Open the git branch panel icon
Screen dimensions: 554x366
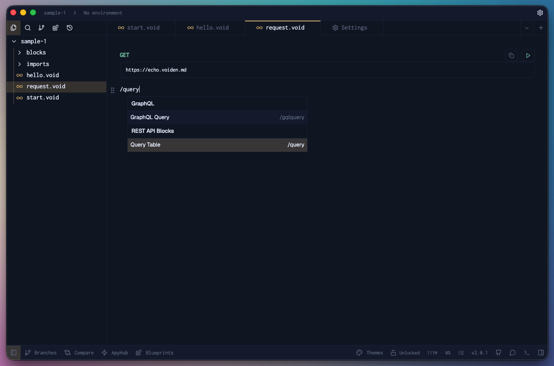tap(42, 28)
